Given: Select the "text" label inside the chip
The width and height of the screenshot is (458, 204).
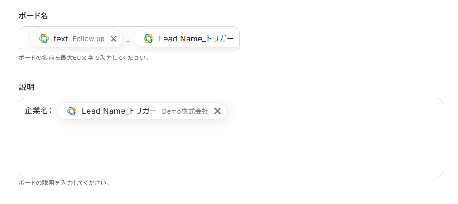Looking at the screenshot, I should pyautogui.click(x=61, y=39).
